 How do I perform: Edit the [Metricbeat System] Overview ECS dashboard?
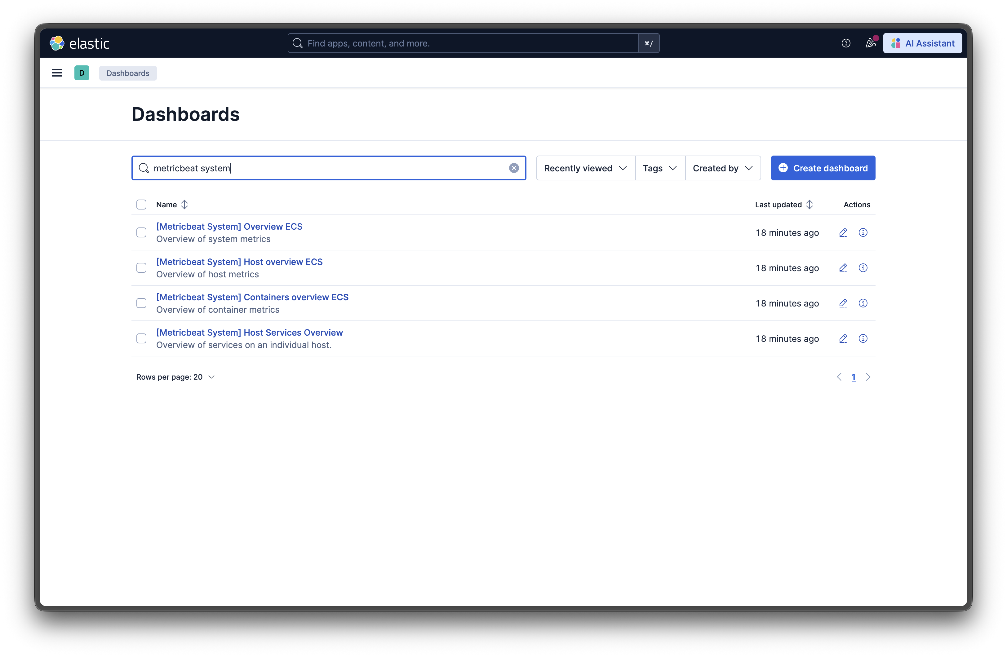point(843,232)
